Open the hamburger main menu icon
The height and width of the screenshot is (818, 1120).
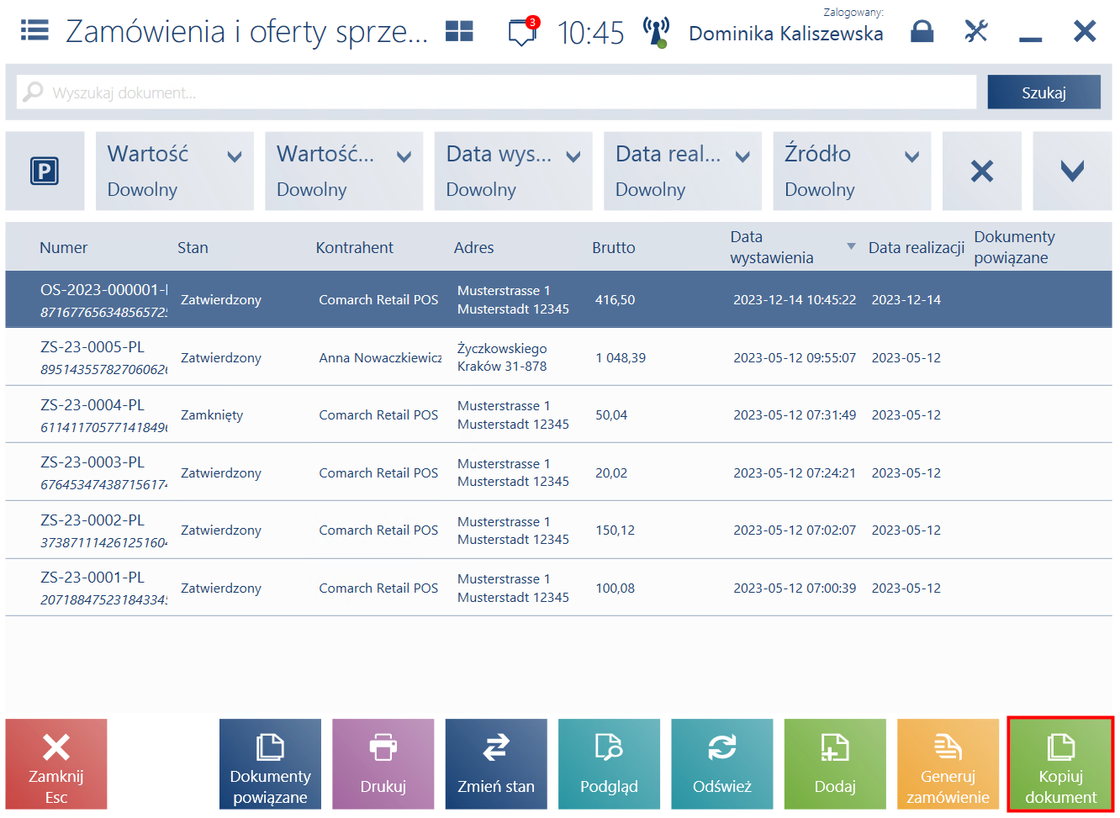pos(34,31)
